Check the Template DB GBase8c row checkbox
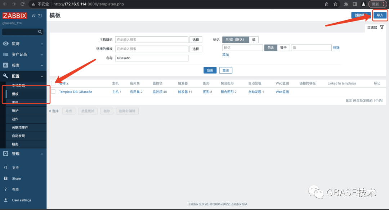The height and width of the screenshot is (210, 389). (53, 92)
